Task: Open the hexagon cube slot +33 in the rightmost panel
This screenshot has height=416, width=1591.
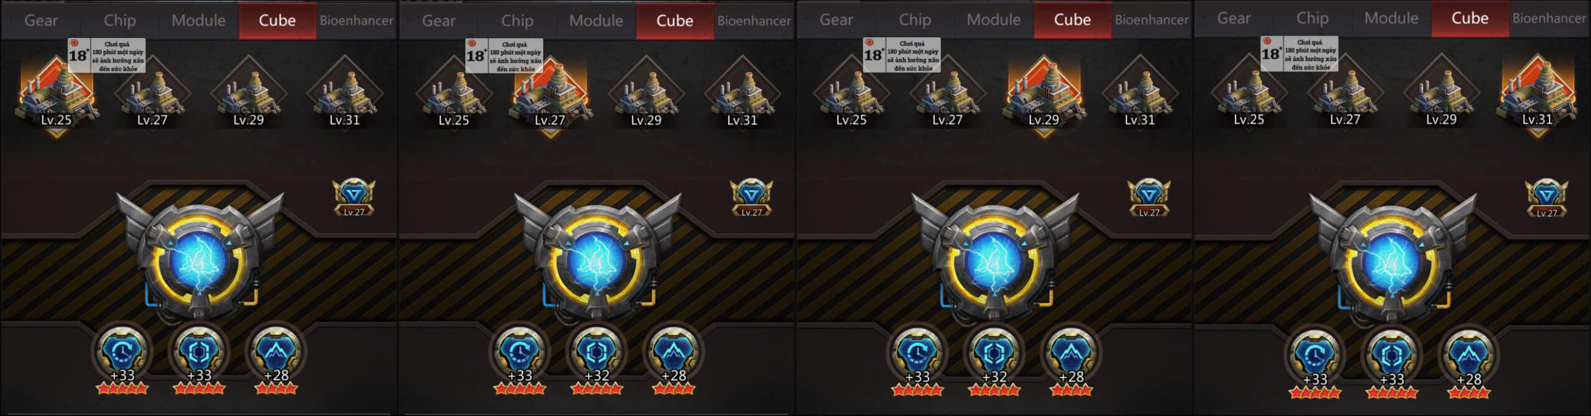Action: tap(1392, 355)
